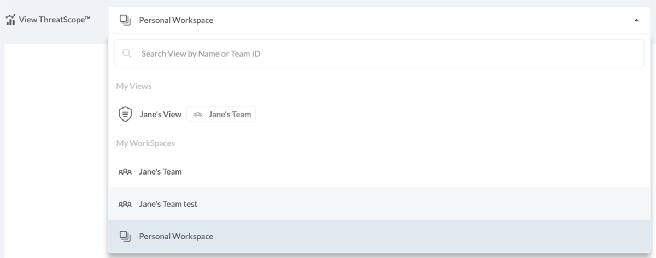Switch to the Jane's Team workspace

tap(160, 171)
